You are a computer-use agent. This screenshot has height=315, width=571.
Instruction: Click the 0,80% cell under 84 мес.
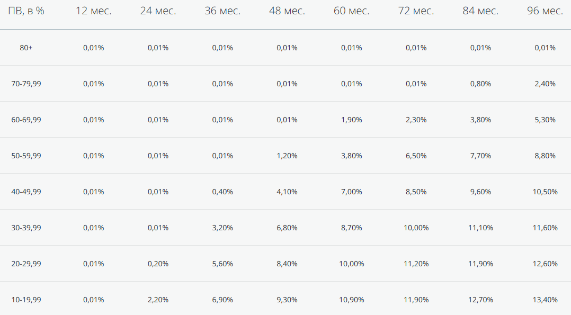point(481,84)
